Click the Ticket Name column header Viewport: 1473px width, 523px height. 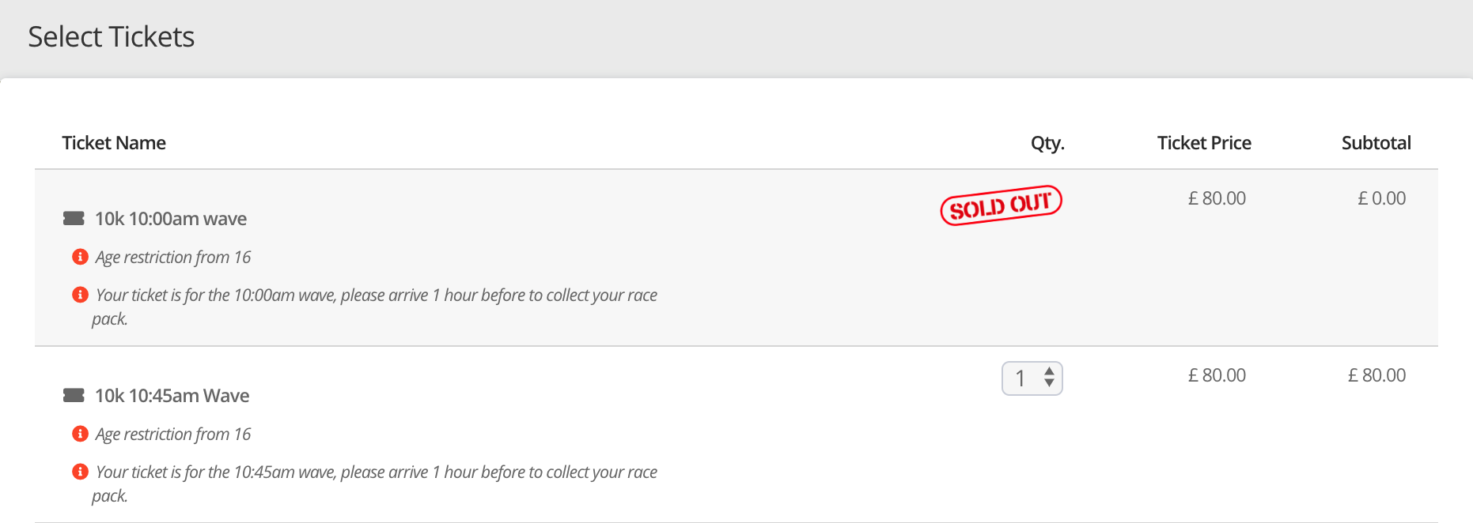(114, 143)
